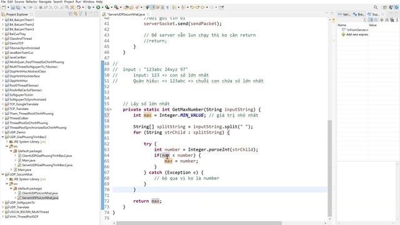The width and height of the screenshot is (400, 225).
Task: Click the Open Perspective icon
Action: coord(385,7)
